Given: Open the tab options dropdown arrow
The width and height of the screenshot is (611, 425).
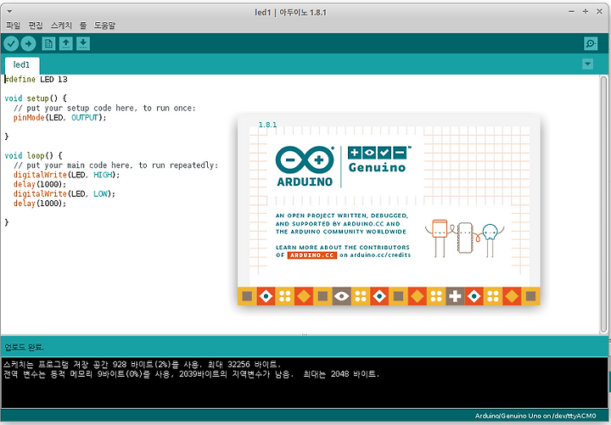Looking at the screenshot, I should 587,64.
